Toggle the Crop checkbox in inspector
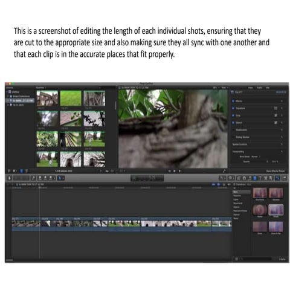The width and height of the screenshot is (290, 290). [x=233, y=115]
